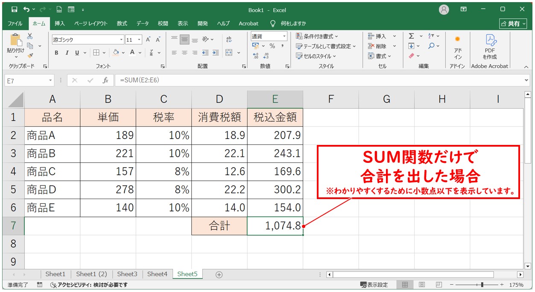Add a new sheet with plus
This screenshot has height=292, width=535.
[x=219, y=275]
